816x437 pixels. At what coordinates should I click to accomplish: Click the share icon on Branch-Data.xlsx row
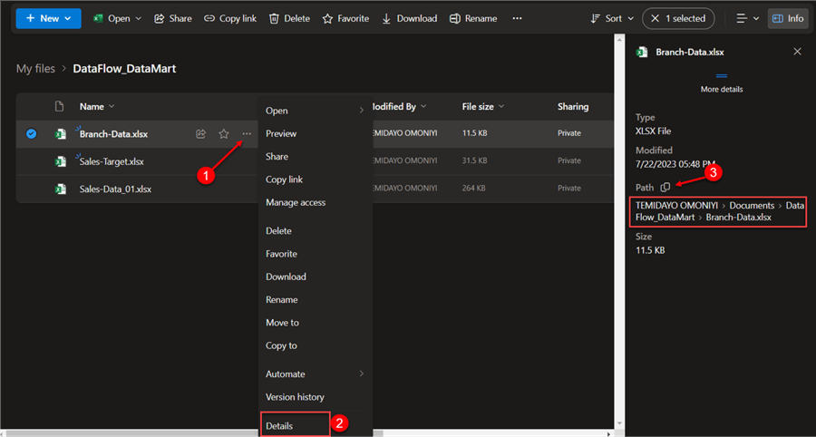tap(200, 134)
